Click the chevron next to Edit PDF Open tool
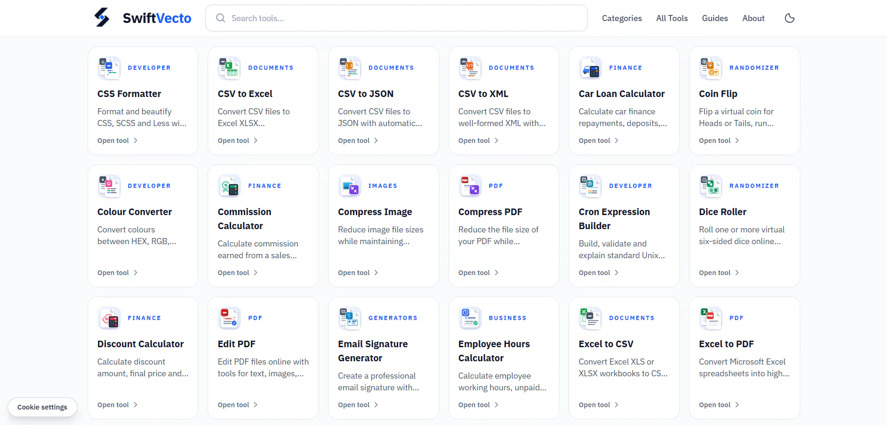Screen dimensions: 887x425 [x=256, y=405]
